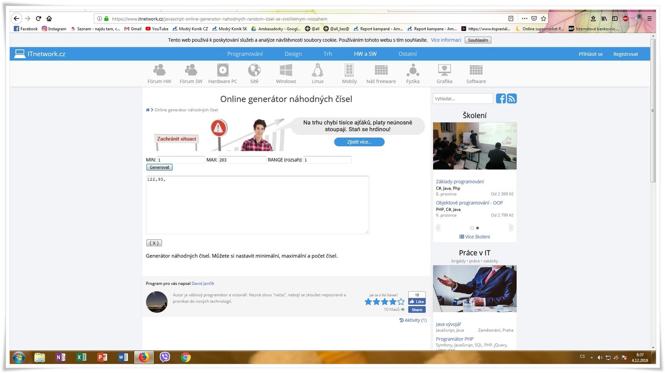The image size is (665, 373).
Task: Reload the page with the refresh icon
Action: (38, 18)
